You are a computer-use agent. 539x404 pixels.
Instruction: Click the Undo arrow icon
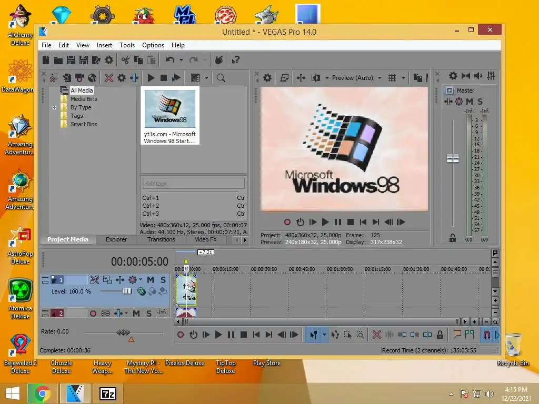coord(170,60)
